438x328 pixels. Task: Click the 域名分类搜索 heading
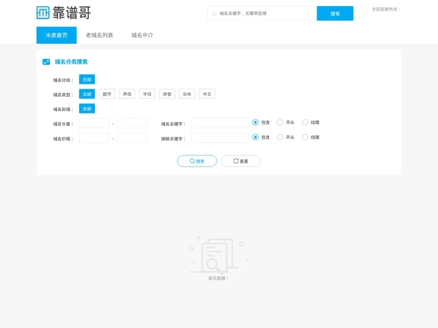pyautogui.click(x=71, y=61)
